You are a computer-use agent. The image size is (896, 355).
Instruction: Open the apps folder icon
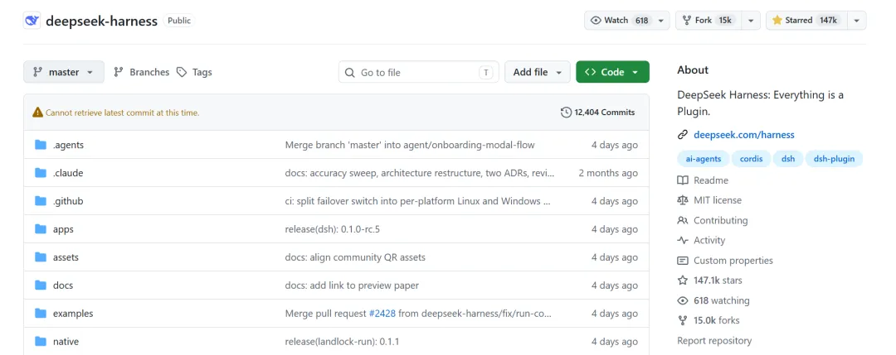(x=41, y=229)
